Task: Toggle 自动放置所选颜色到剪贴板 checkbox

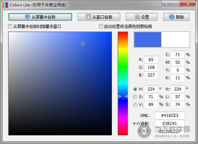Action: pos(101,26)
